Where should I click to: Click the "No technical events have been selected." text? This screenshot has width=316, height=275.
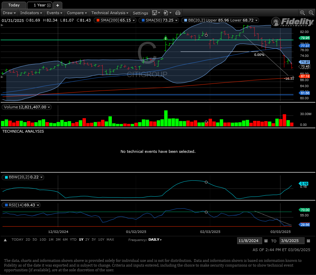coord(158,151)
